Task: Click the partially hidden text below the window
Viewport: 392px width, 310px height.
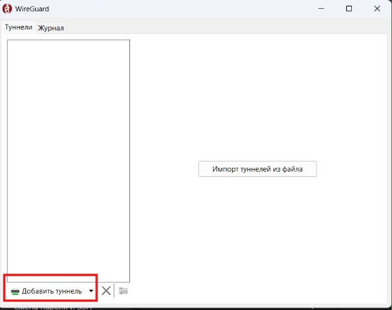Action: coord(53,307)
